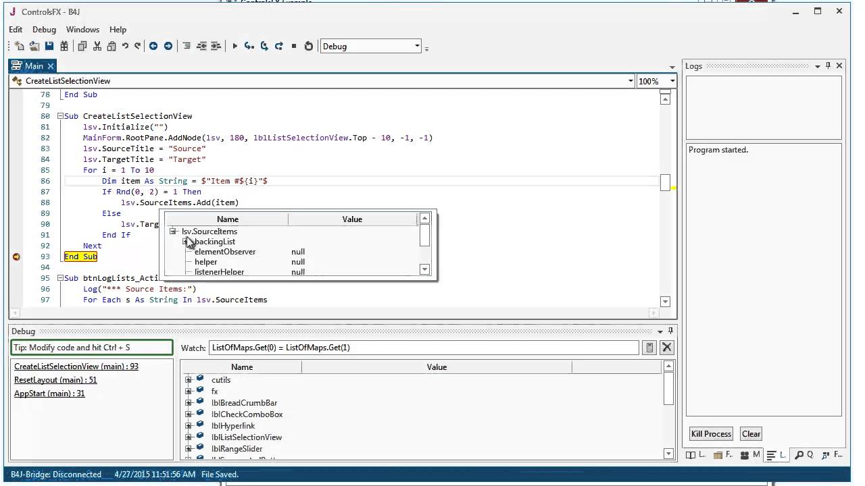Screen dimensions: 865x486
Task: Switch to the Modules bottom tab
Action: tap(749, 455)
